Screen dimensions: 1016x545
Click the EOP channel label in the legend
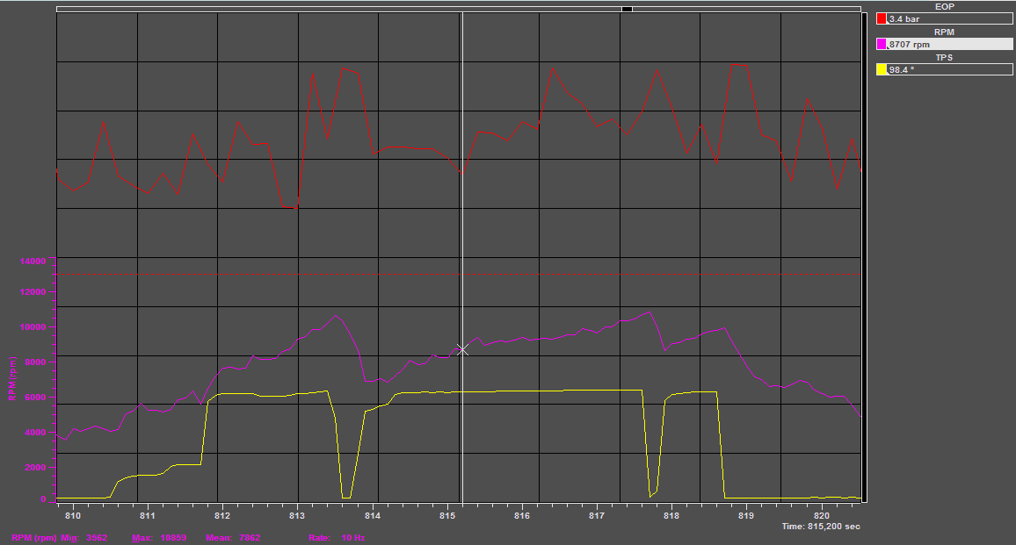(944, 6)
